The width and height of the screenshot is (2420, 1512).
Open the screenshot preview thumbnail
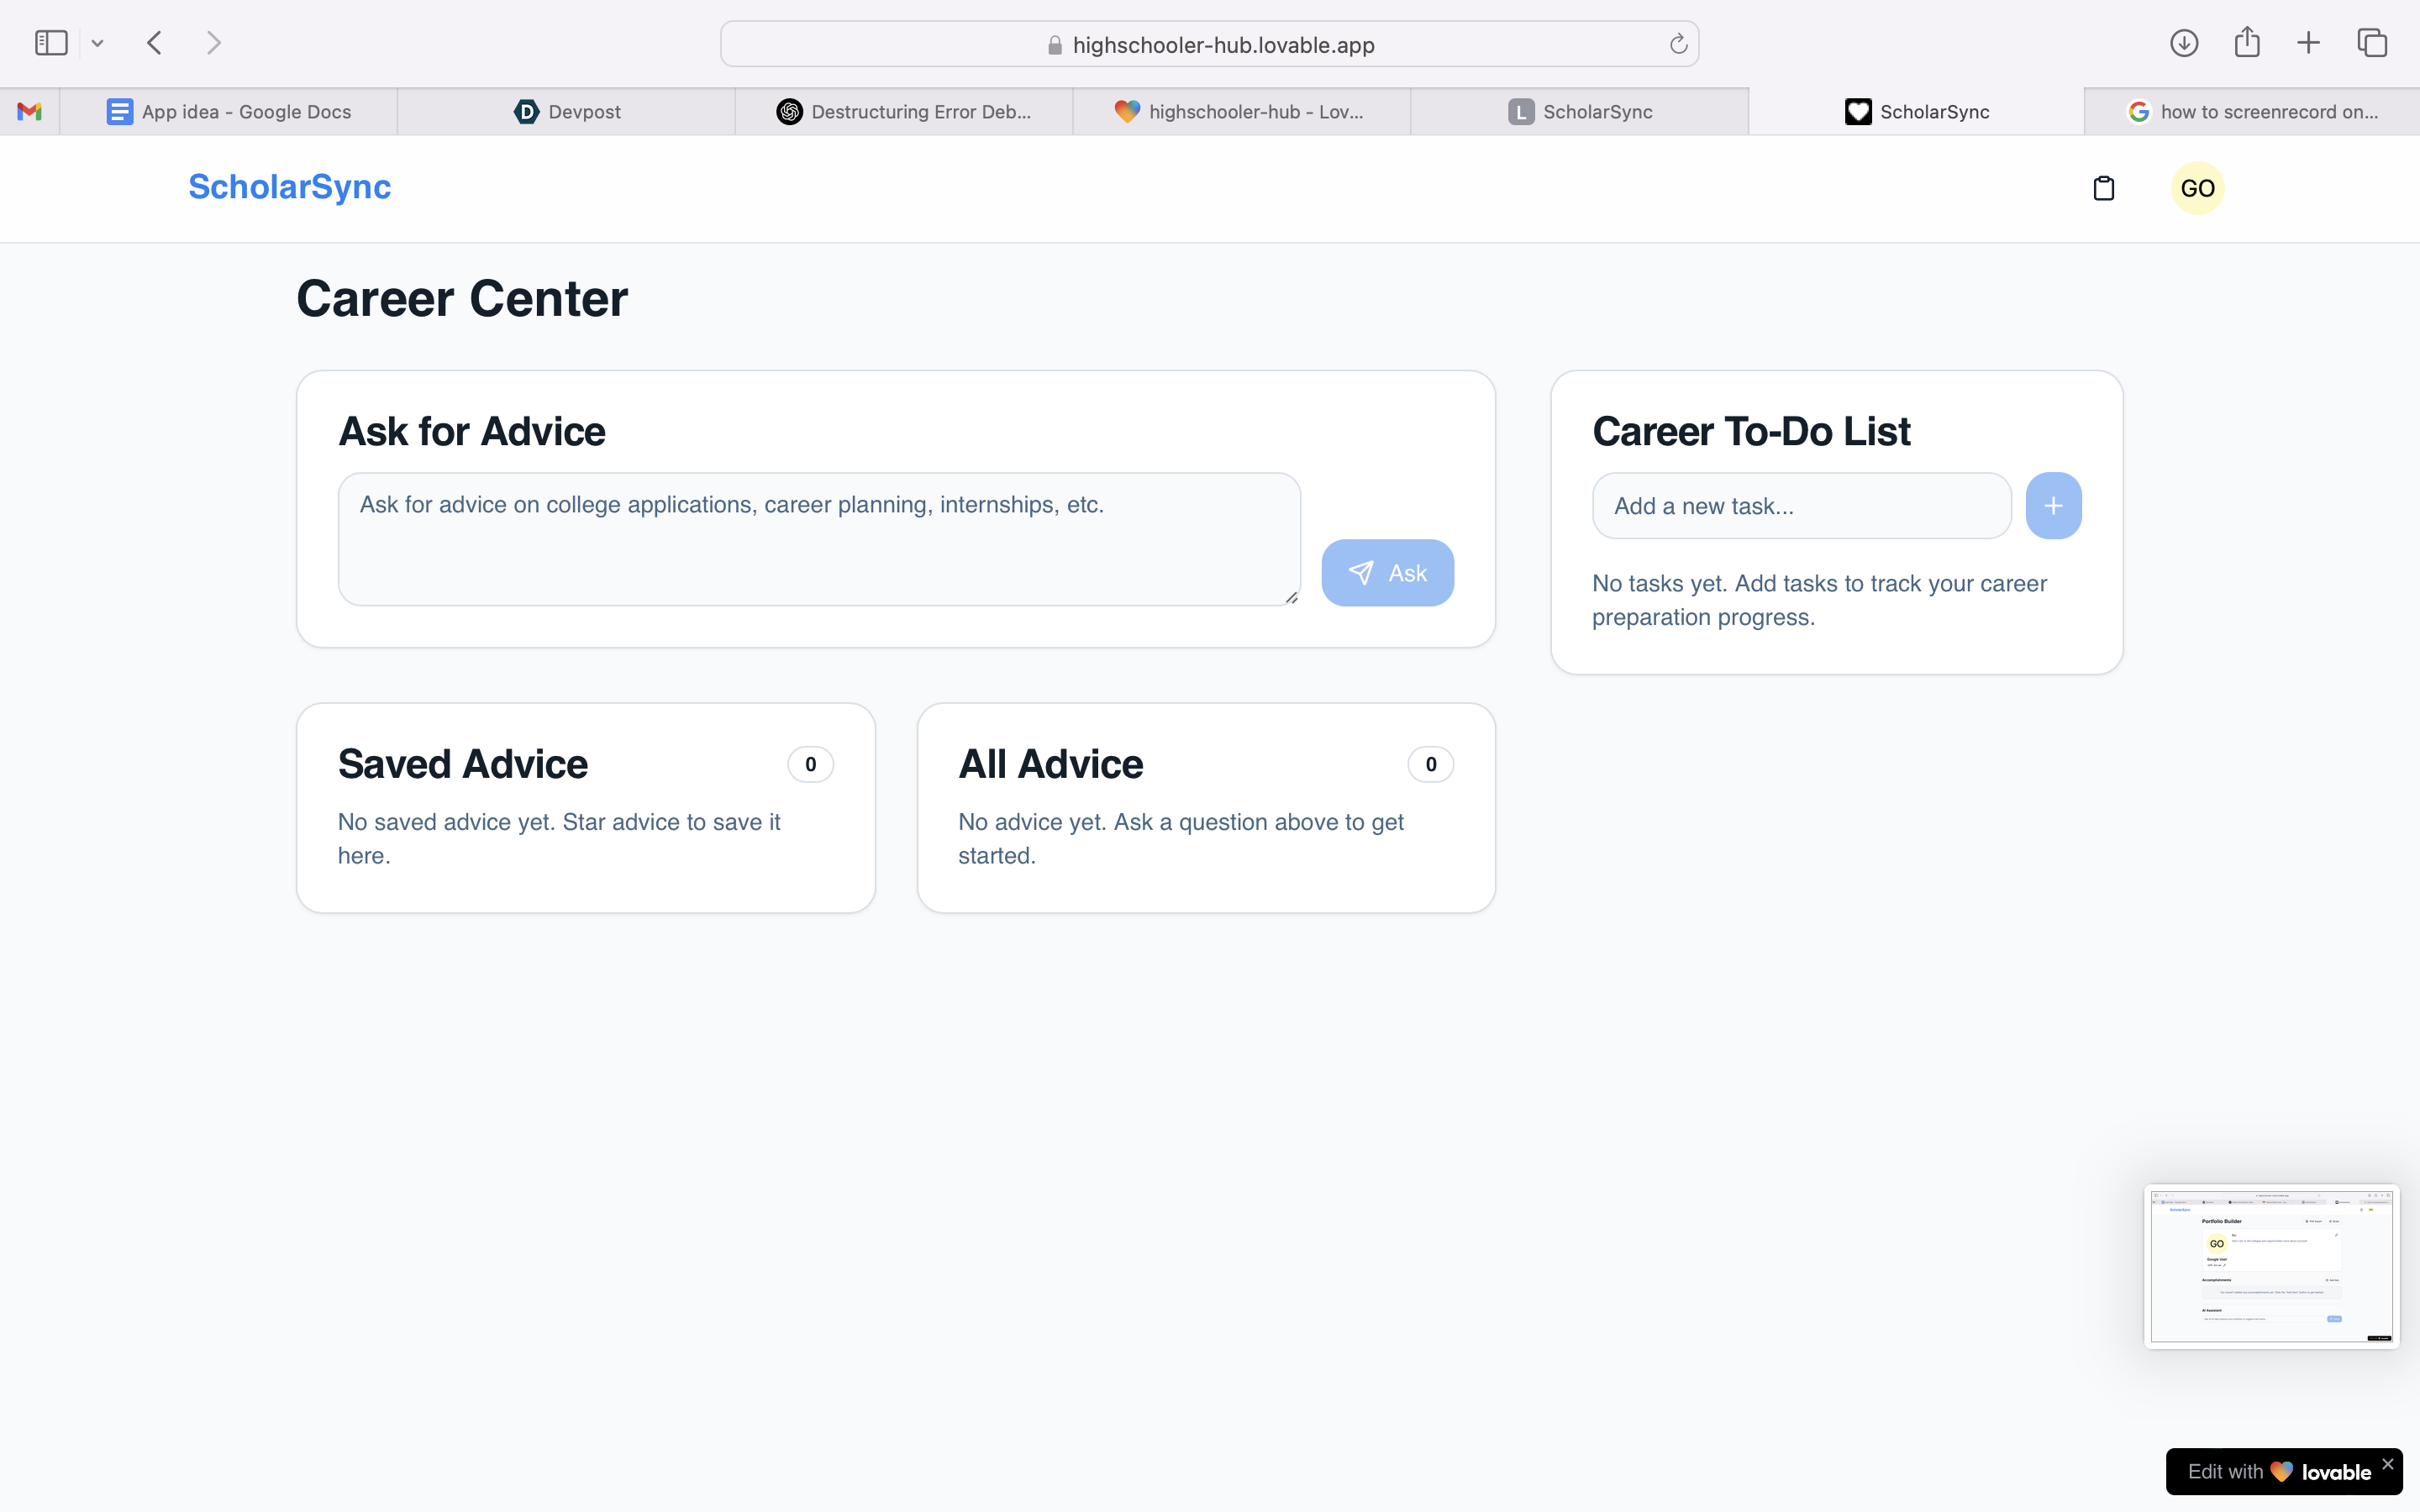coord(2271,1266)
